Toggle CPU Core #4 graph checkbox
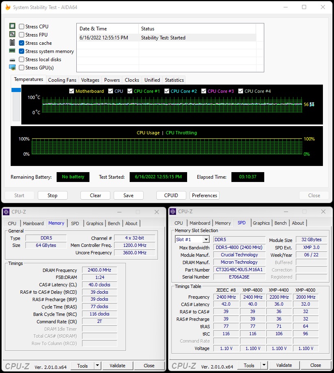The width and height of the screenshot is (334, 373). point(240,91)
